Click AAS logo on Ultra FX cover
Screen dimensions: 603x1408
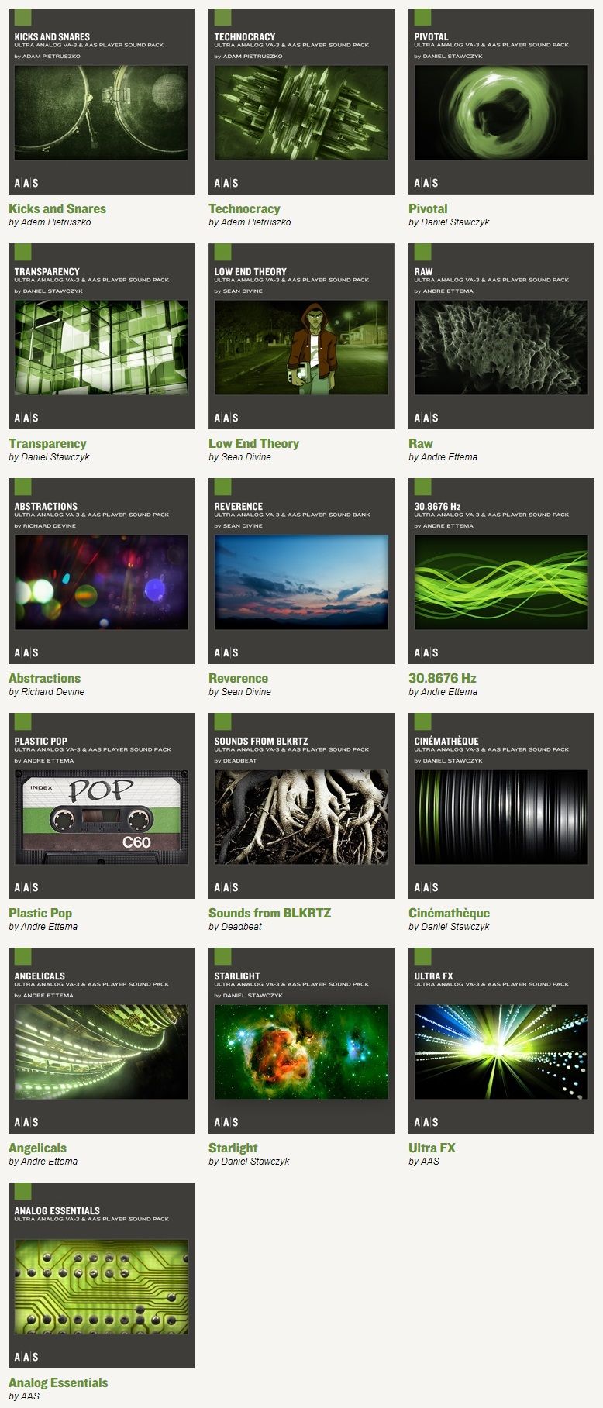click(426, 1122)
